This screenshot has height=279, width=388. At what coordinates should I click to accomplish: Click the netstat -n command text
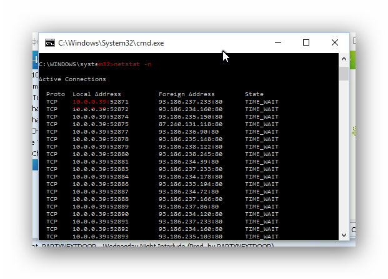point(132,64)
